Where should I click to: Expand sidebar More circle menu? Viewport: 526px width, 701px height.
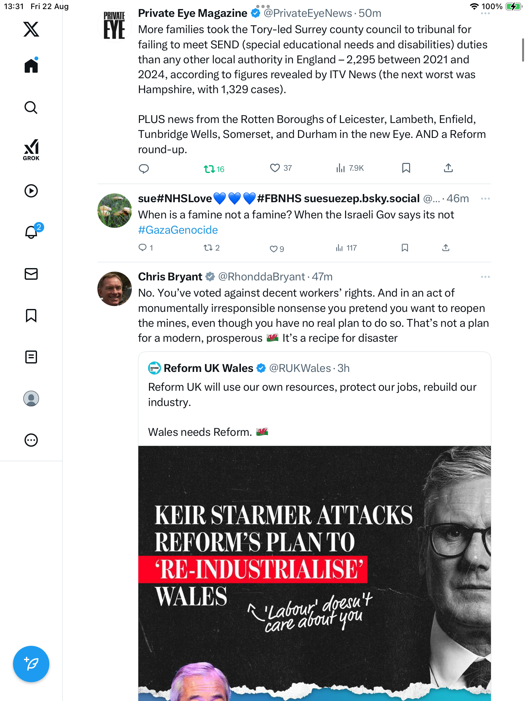tap(31, 440)
